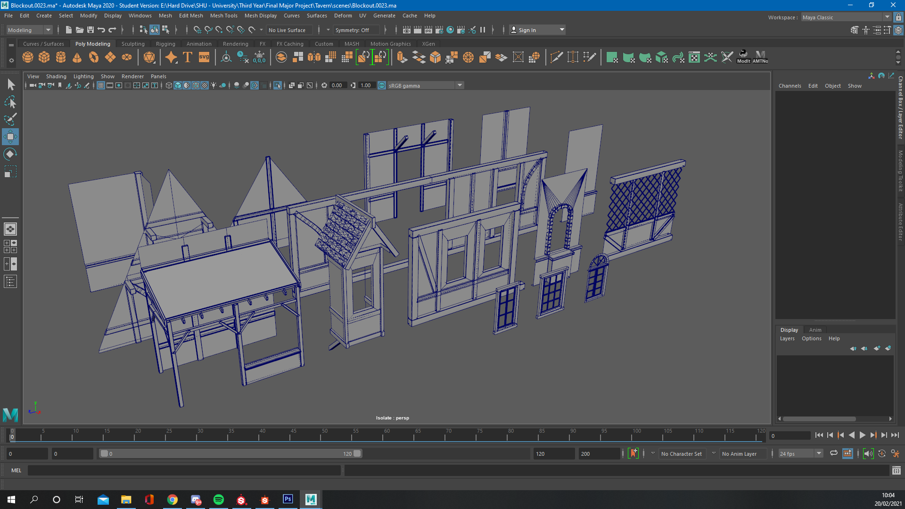Image resolution: width=905 pixels, height=509 pixels.
Task: Select the polygon Type text tool
Action: point(188,57)
